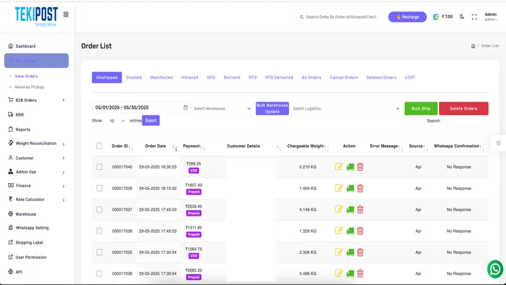The width and height of the screenshot is (506, 285).
Task: Select checkbox for order 000017040
Action: (99, 167)
